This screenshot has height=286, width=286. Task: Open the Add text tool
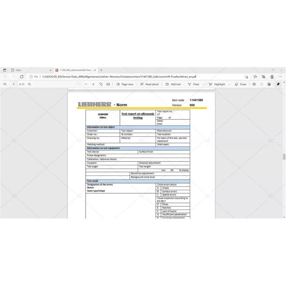point(173,84)
